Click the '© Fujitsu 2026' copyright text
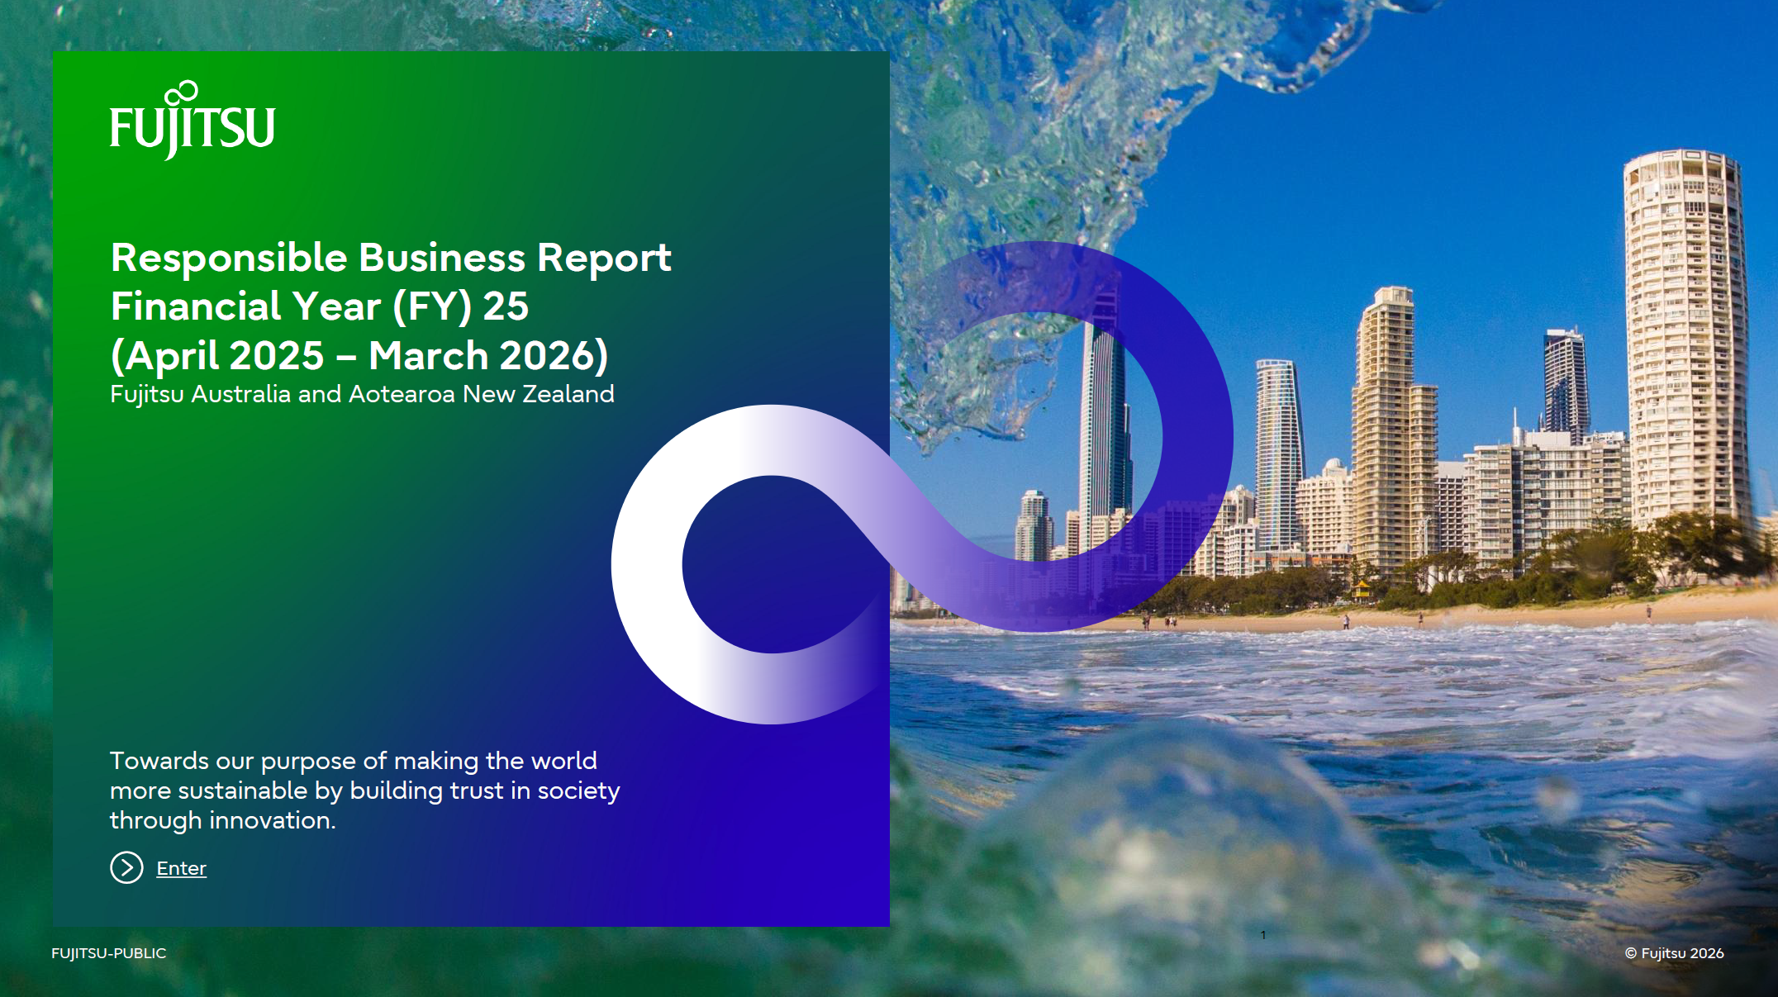Screen dimensions: 1778x997 coord(1675,953)
